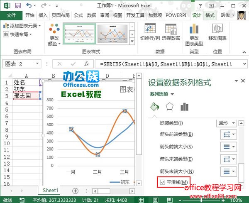The width and height of the screenshot is (249, 203).
Task: Open the Join type (联接类型) dropdown
Action: 227,123
